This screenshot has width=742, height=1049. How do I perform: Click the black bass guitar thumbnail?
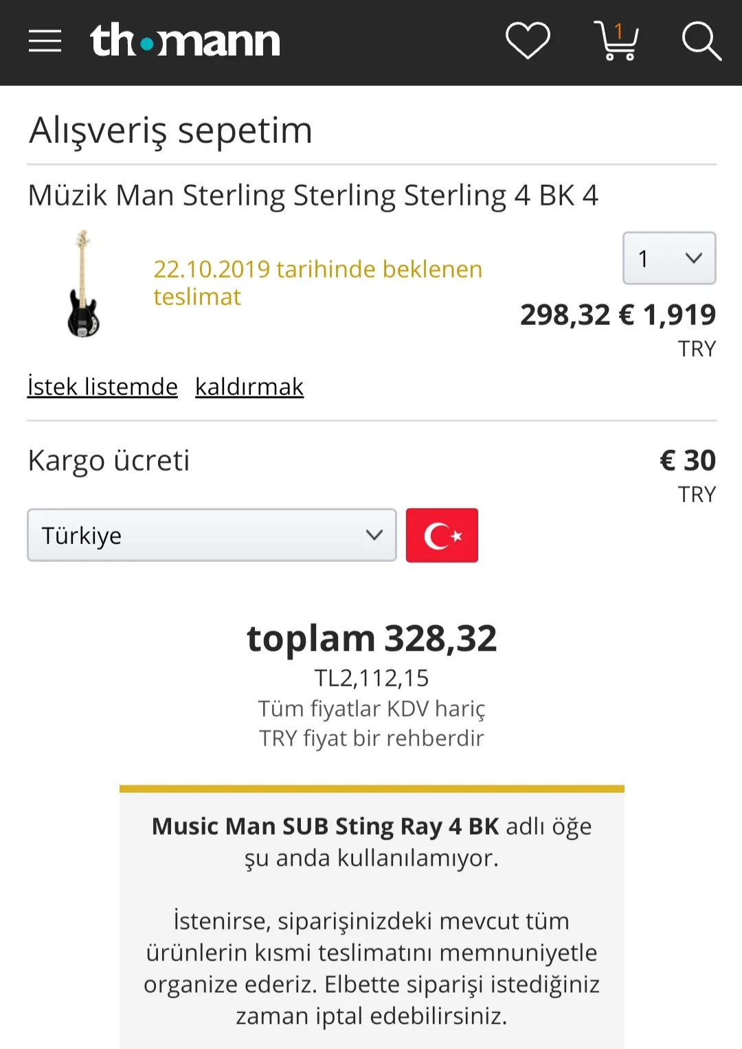pyautogui.click(x=83, y=284)
